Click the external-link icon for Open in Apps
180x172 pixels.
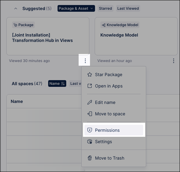[90, 86]
